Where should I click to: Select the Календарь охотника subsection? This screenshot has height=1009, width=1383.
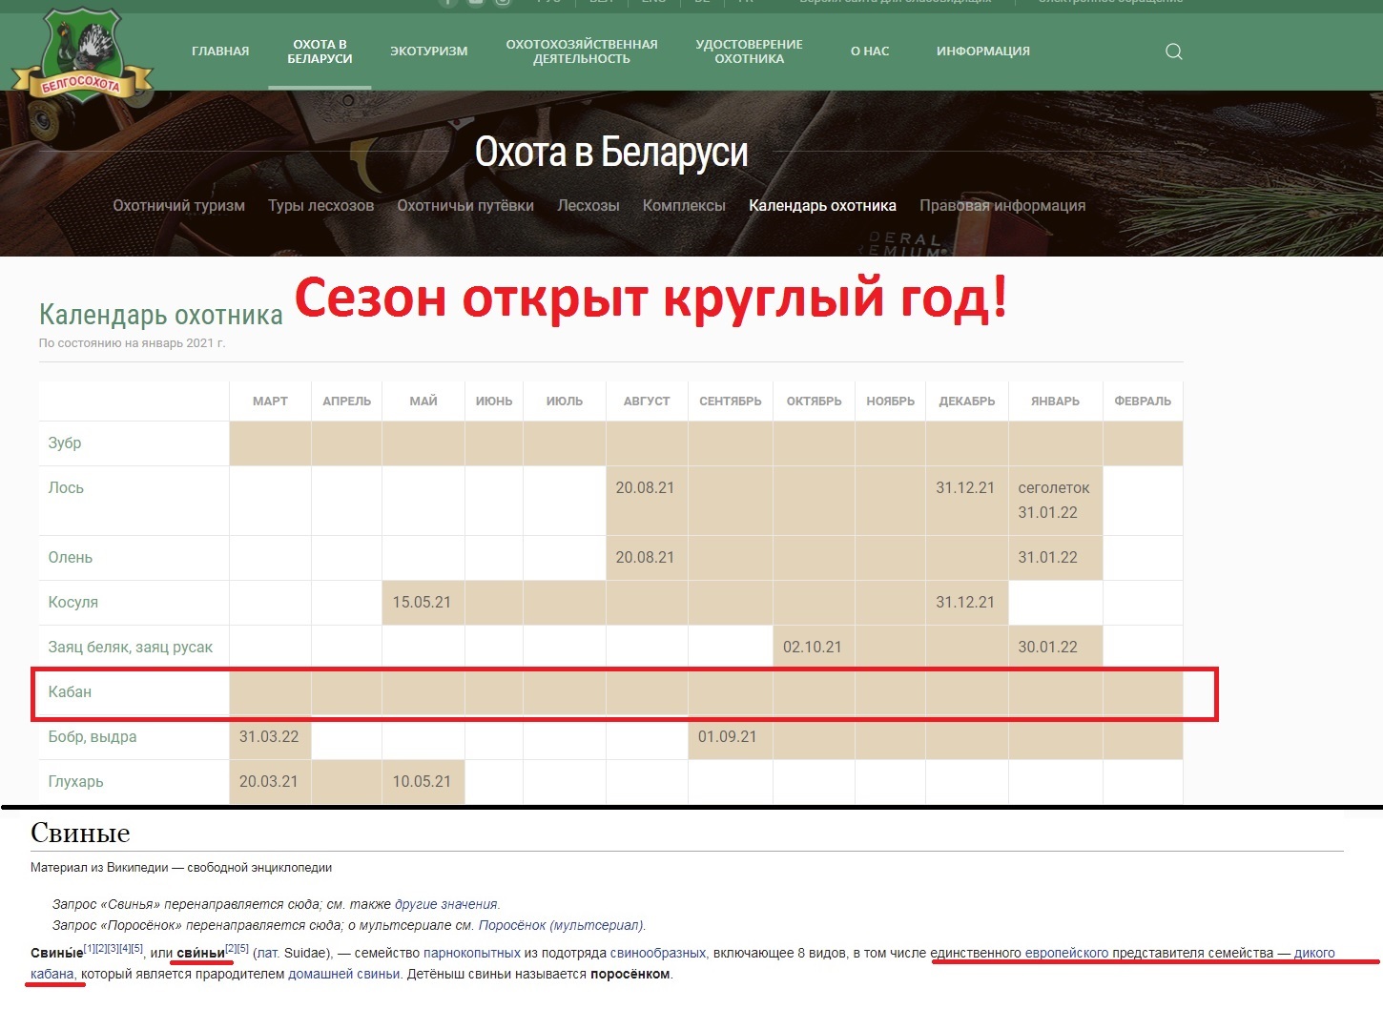[x=822, y=205]
